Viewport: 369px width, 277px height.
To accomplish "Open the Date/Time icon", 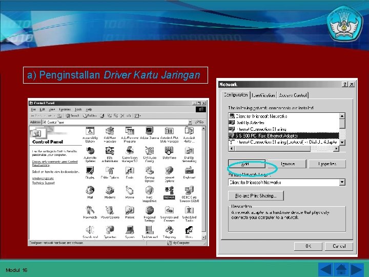I will pos(169,153).
